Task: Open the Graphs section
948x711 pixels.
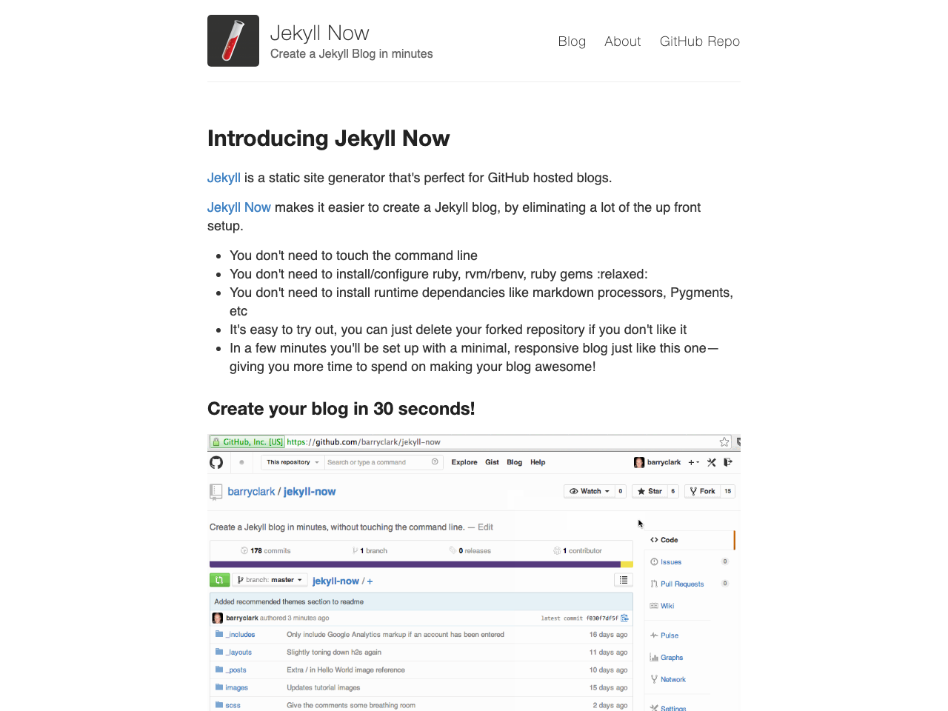Action: pyautogui.click(x=667, y=658)
